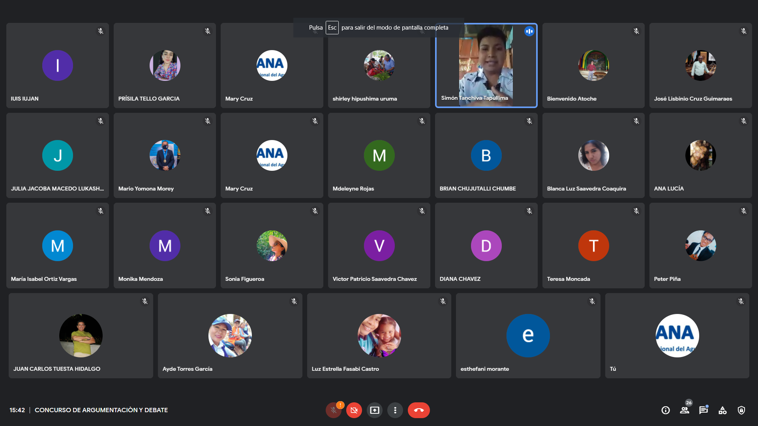Select JUAN CARLOS TUESTA HIDALGO profile photo
The height and width of the screenshot is (426, 758).
(81, 336)
